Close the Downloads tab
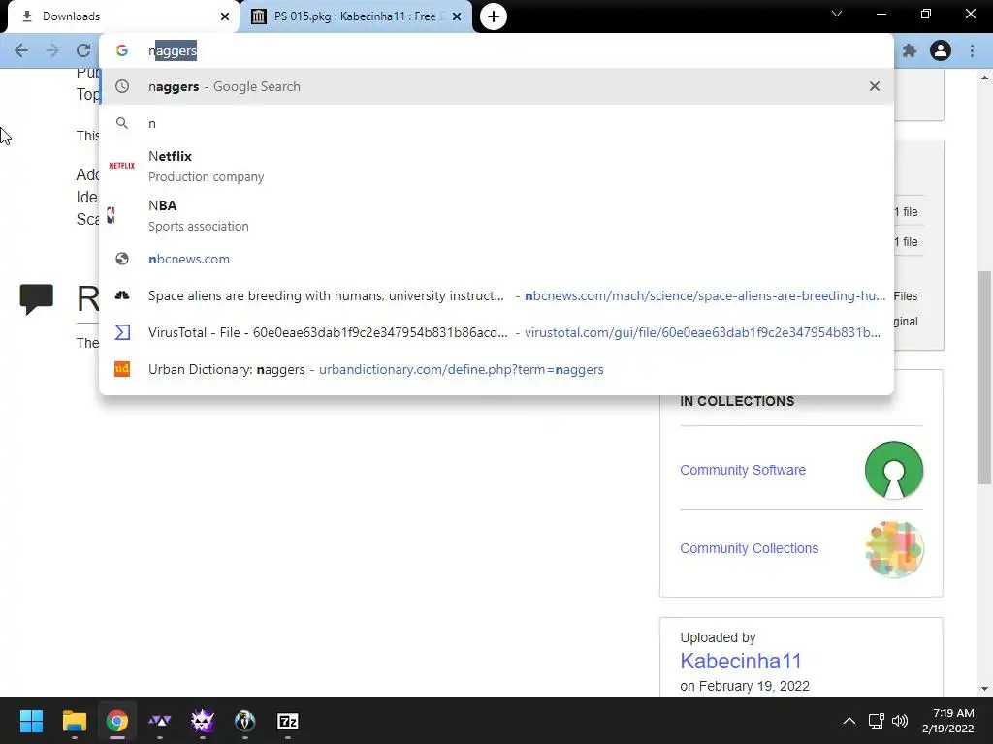 point(225,16)
